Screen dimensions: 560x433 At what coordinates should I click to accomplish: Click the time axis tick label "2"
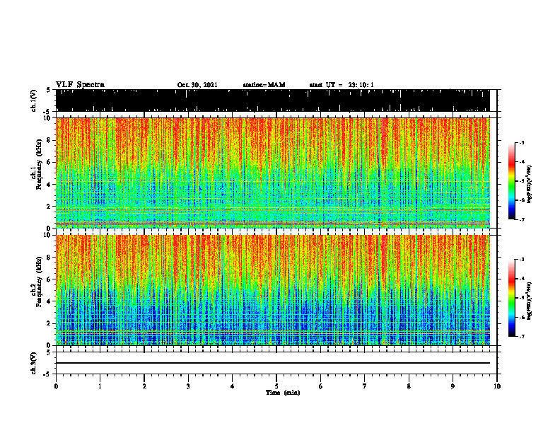point(144,386)
